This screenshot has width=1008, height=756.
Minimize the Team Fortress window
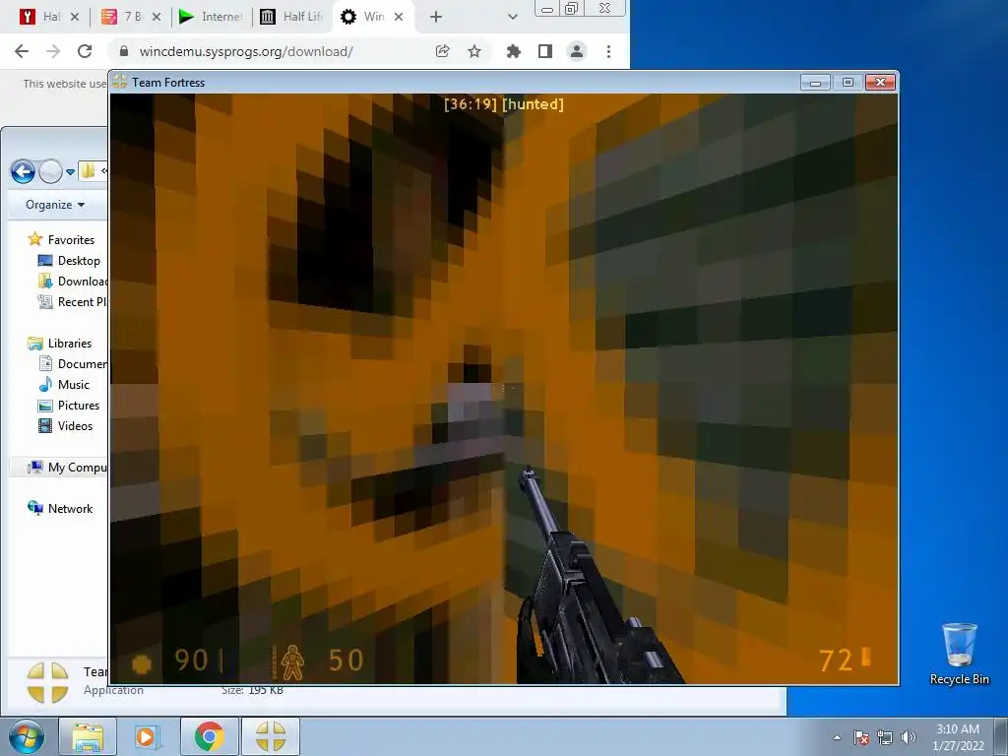click(815, 83)
